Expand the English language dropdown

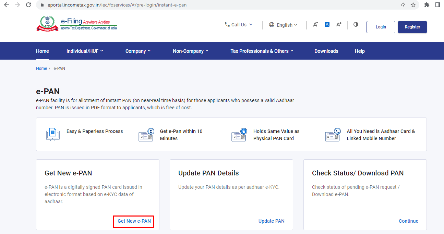[x=284, y=25]
